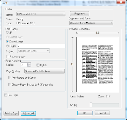Open the Page Scaling dropdown

pos(44,71)
